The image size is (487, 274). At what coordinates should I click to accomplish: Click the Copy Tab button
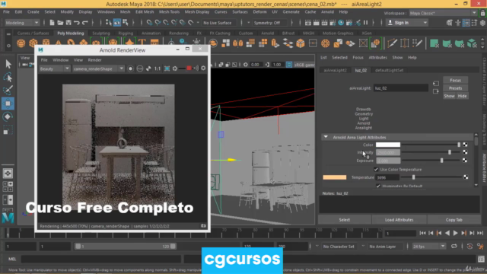(x=454, y=220)
